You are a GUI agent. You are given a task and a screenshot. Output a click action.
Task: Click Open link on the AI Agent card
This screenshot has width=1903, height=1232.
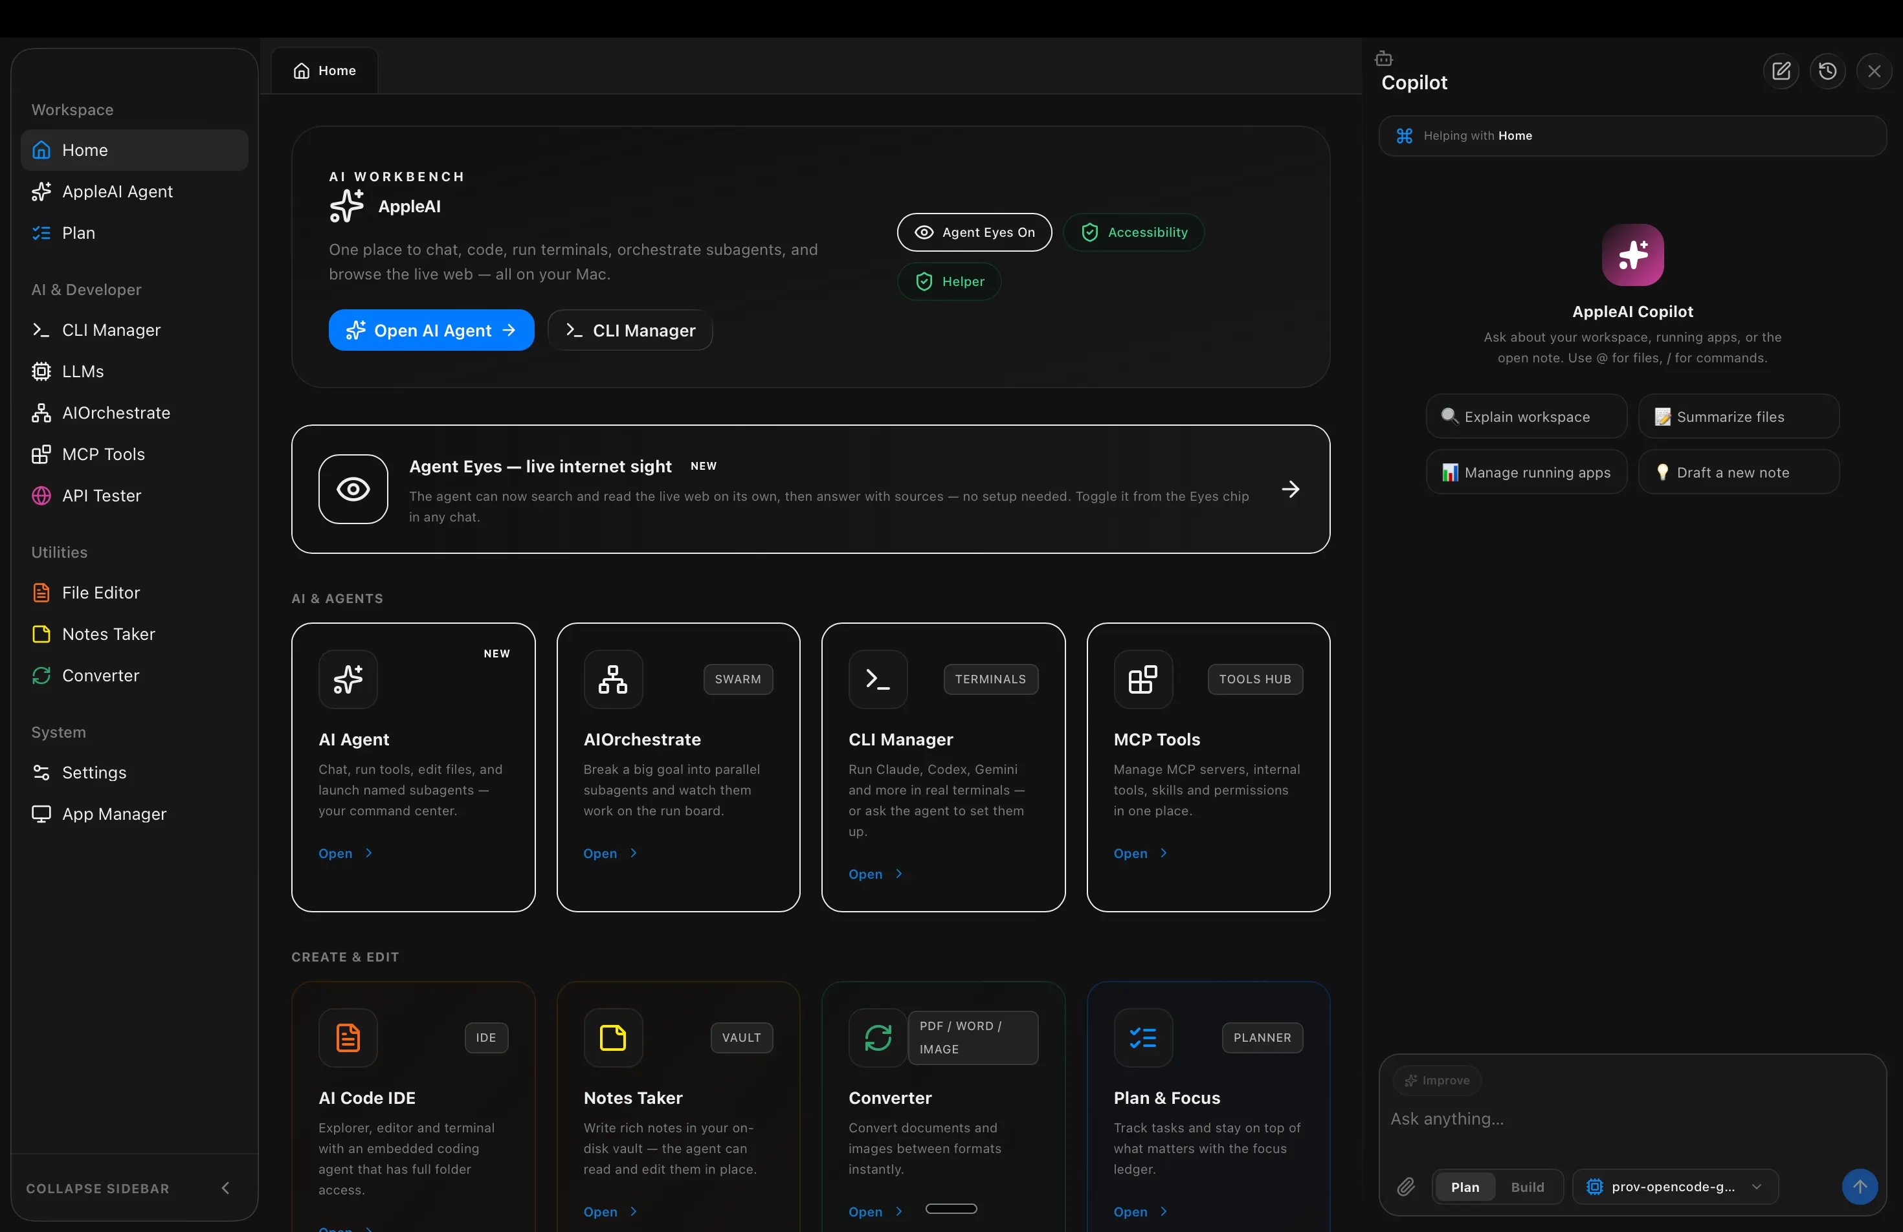click(346, 853)
